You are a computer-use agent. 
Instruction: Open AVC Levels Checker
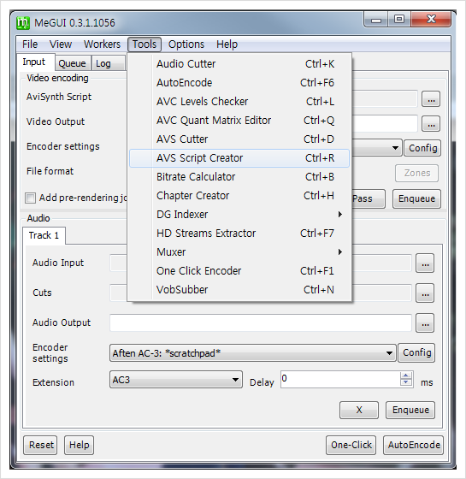pyautogui.click(x=239, y=102)
